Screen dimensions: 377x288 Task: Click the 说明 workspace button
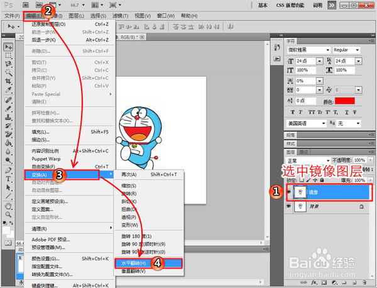[x=317, y=5]
